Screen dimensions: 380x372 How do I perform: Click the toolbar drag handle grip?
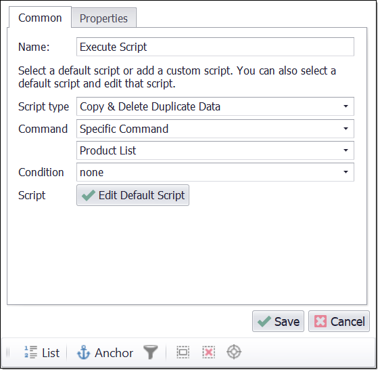pyautogui.click(x=8, y=354)
